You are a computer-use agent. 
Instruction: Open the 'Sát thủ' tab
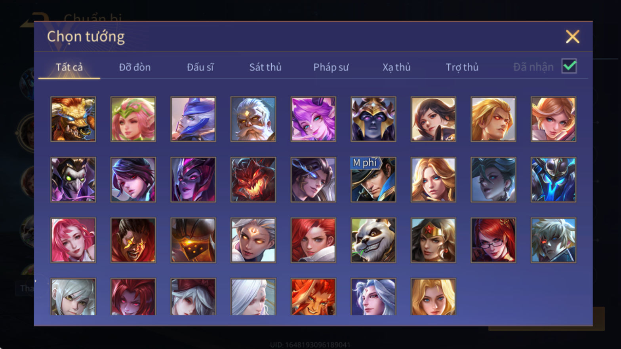pyautogui.click(x=265, y=67)
